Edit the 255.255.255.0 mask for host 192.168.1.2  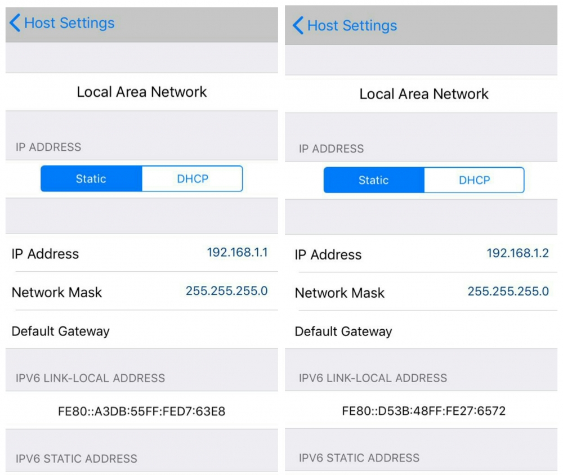click(508, 292)
